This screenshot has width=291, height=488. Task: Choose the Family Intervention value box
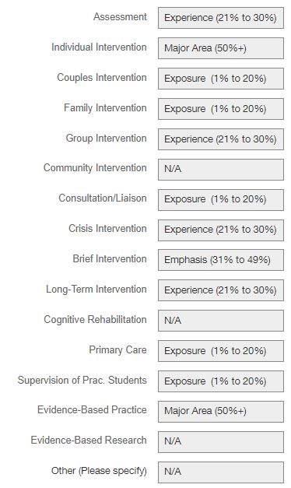(x=221, y=109)
